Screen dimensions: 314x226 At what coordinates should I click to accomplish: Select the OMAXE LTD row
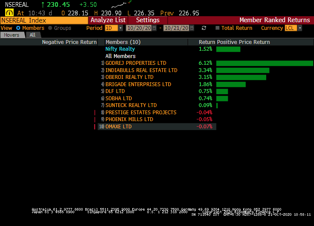click(118, 127)
